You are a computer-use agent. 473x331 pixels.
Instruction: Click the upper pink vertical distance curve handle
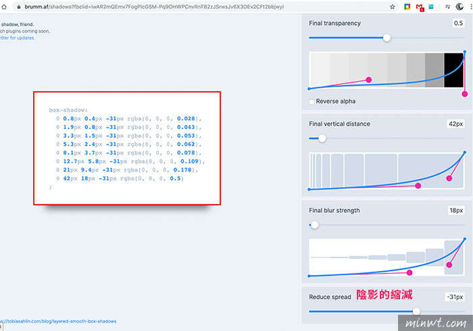tap(449, 178)
